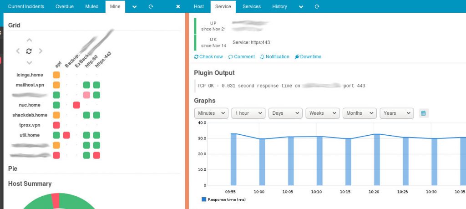The width and height of the screenshot is (466, 209).
Task: Select the Mine tab
Action: (115, 6)
